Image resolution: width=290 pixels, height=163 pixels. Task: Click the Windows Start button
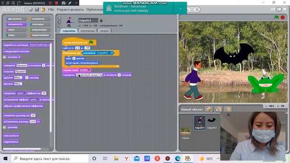(5, 158)
